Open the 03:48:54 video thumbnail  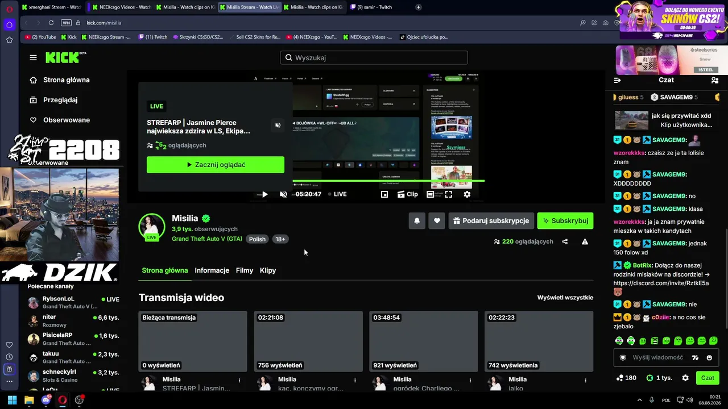(424, 341)
